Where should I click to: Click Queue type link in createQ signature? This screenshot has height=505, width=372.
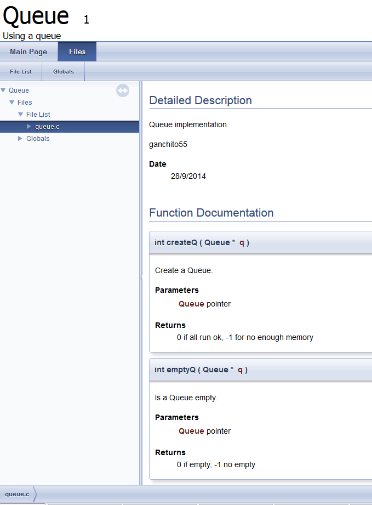coord(217,242)
